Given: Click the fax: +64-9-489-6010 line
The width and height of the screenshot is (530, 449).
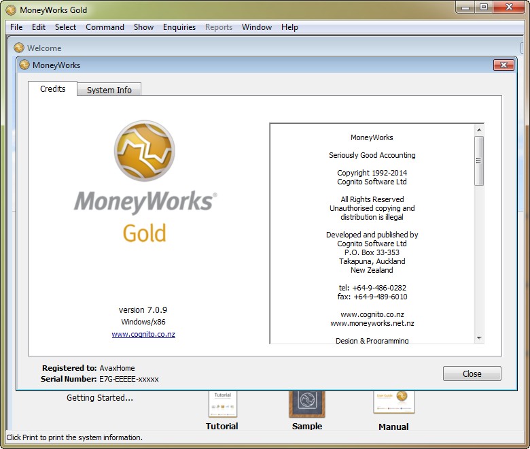Looking at the screenshot, I should (372, 297).
